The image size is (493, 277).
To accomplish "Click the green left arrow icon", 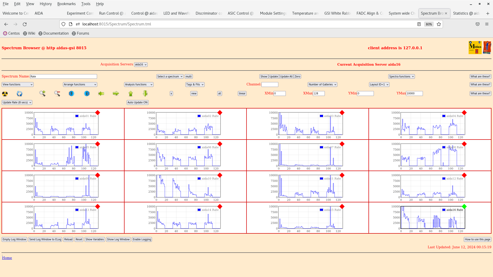I will (x=101, y=94).
